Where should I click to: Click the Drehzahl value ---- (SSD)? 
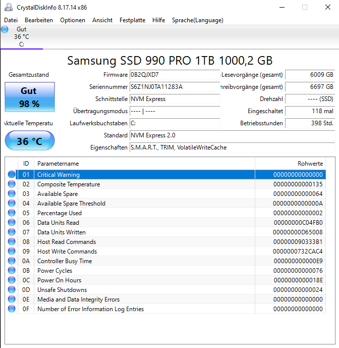pos(310,99)
